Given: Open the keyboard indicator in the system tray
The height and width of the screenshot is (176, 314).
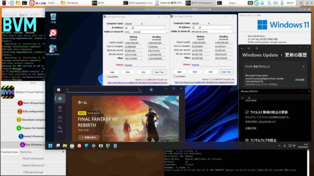Looking at the screenshot, I should (x=250, y=3).
